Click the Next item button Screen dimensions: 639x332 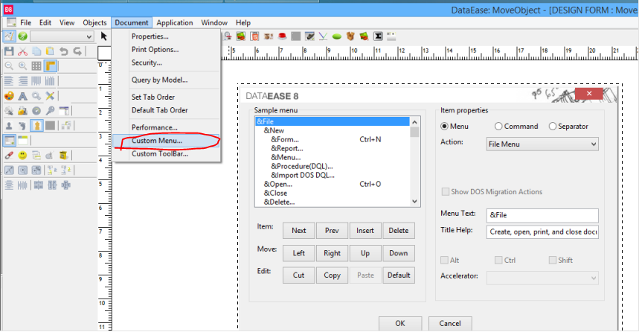pos(299,231)
